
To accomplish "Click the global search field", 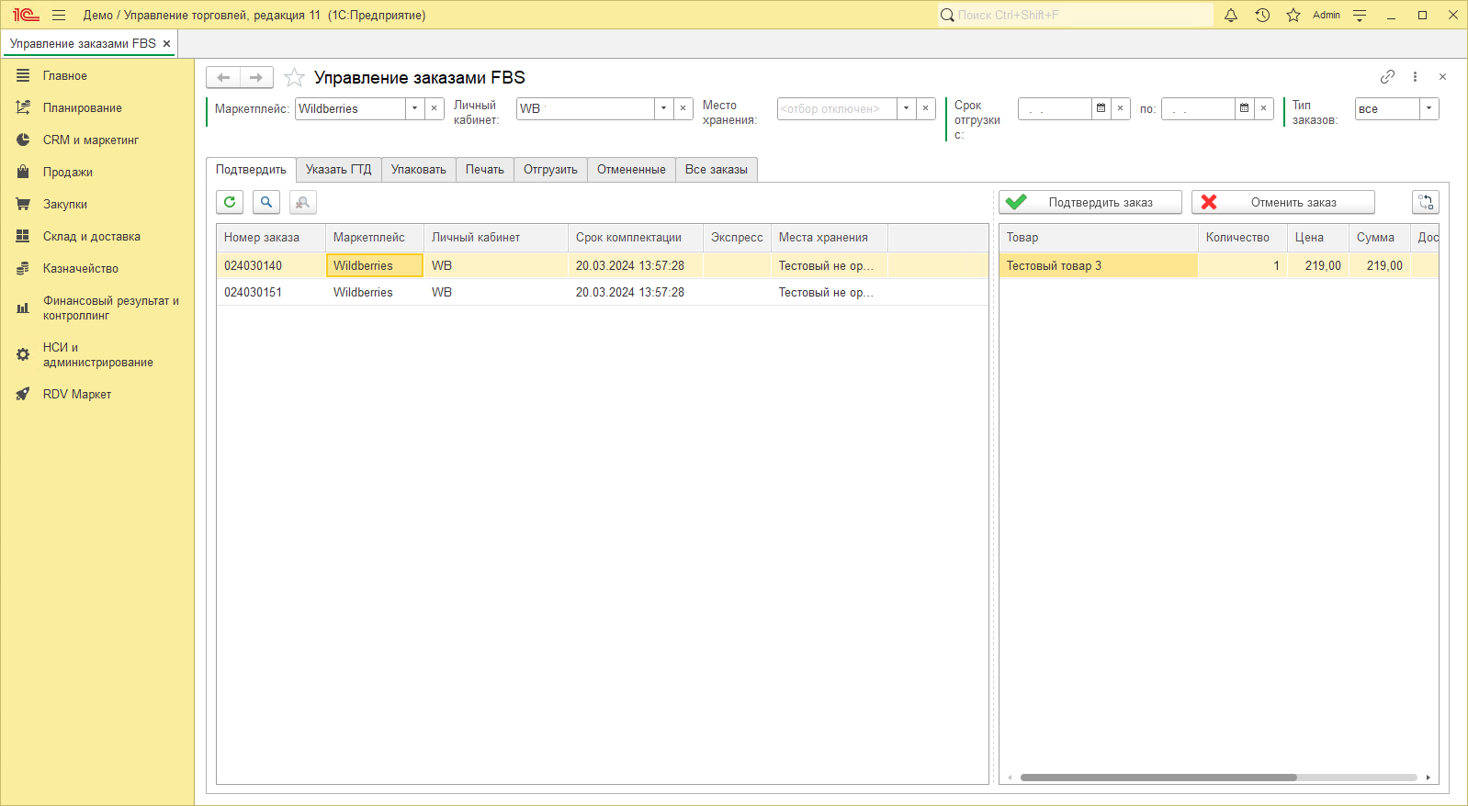I will click(1075, 15).
